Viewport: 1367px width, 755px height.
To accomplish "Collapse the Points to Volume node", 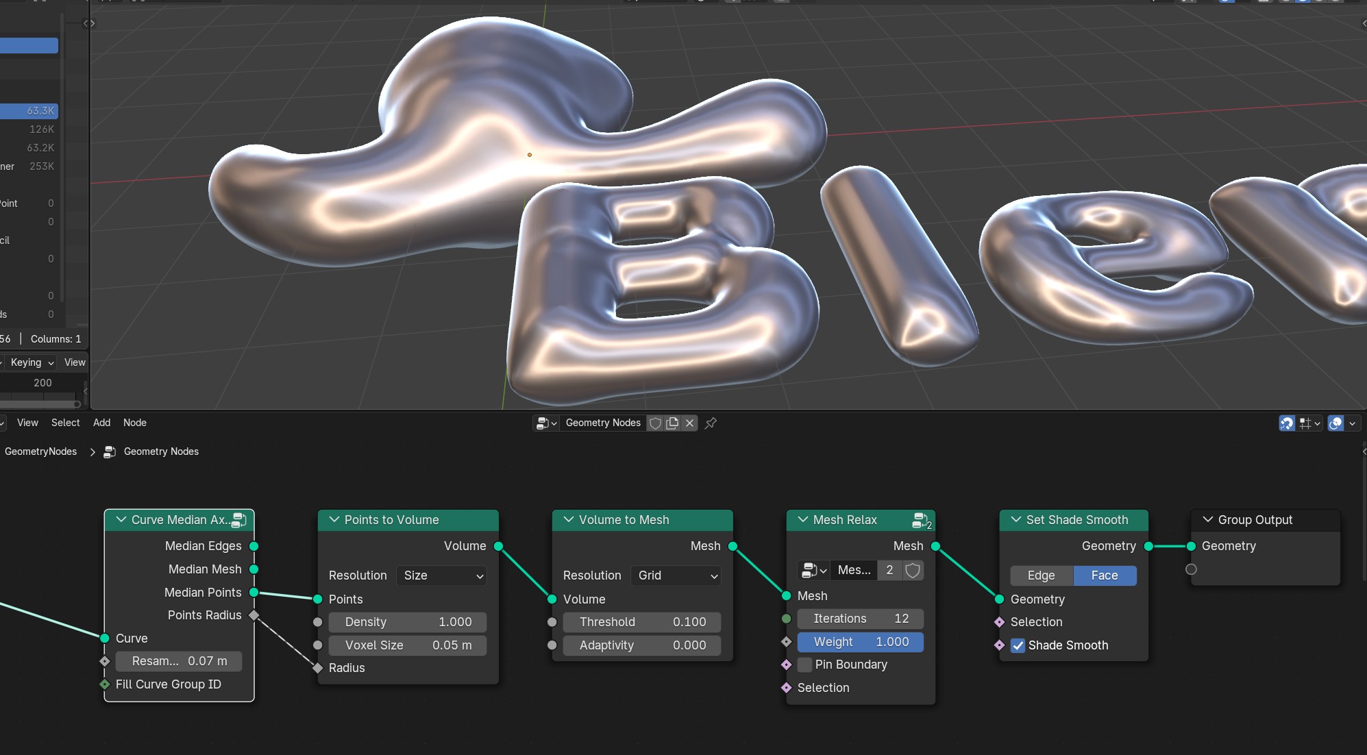I will (x=334, y=520).
